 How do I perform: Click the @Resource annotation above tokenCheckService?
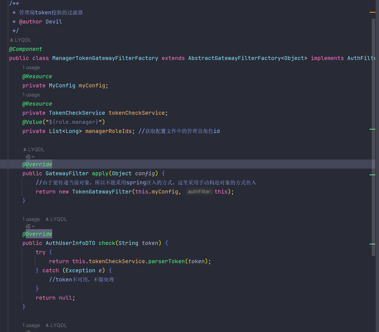point(37,104)
